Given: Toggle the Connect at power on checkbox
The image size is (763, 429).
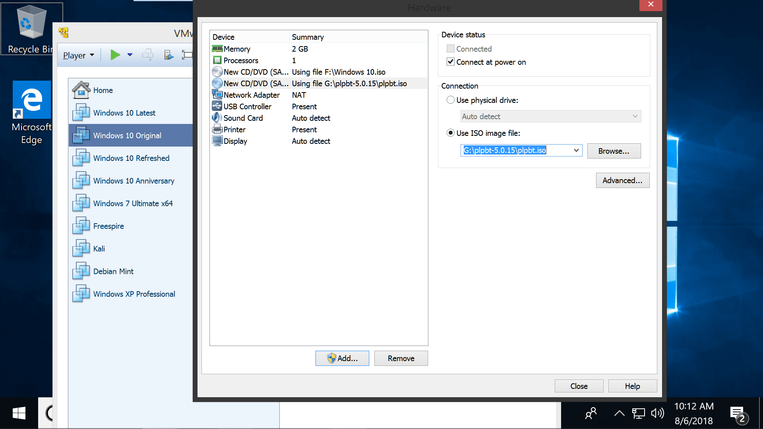Looking at the screenshot, I should (x=450, y=62).
